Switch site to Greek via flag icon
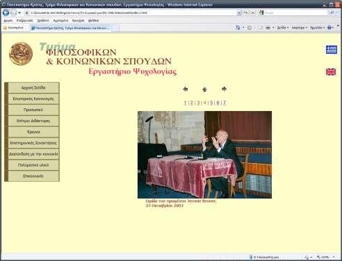342x261 pixels. point(332,49)
